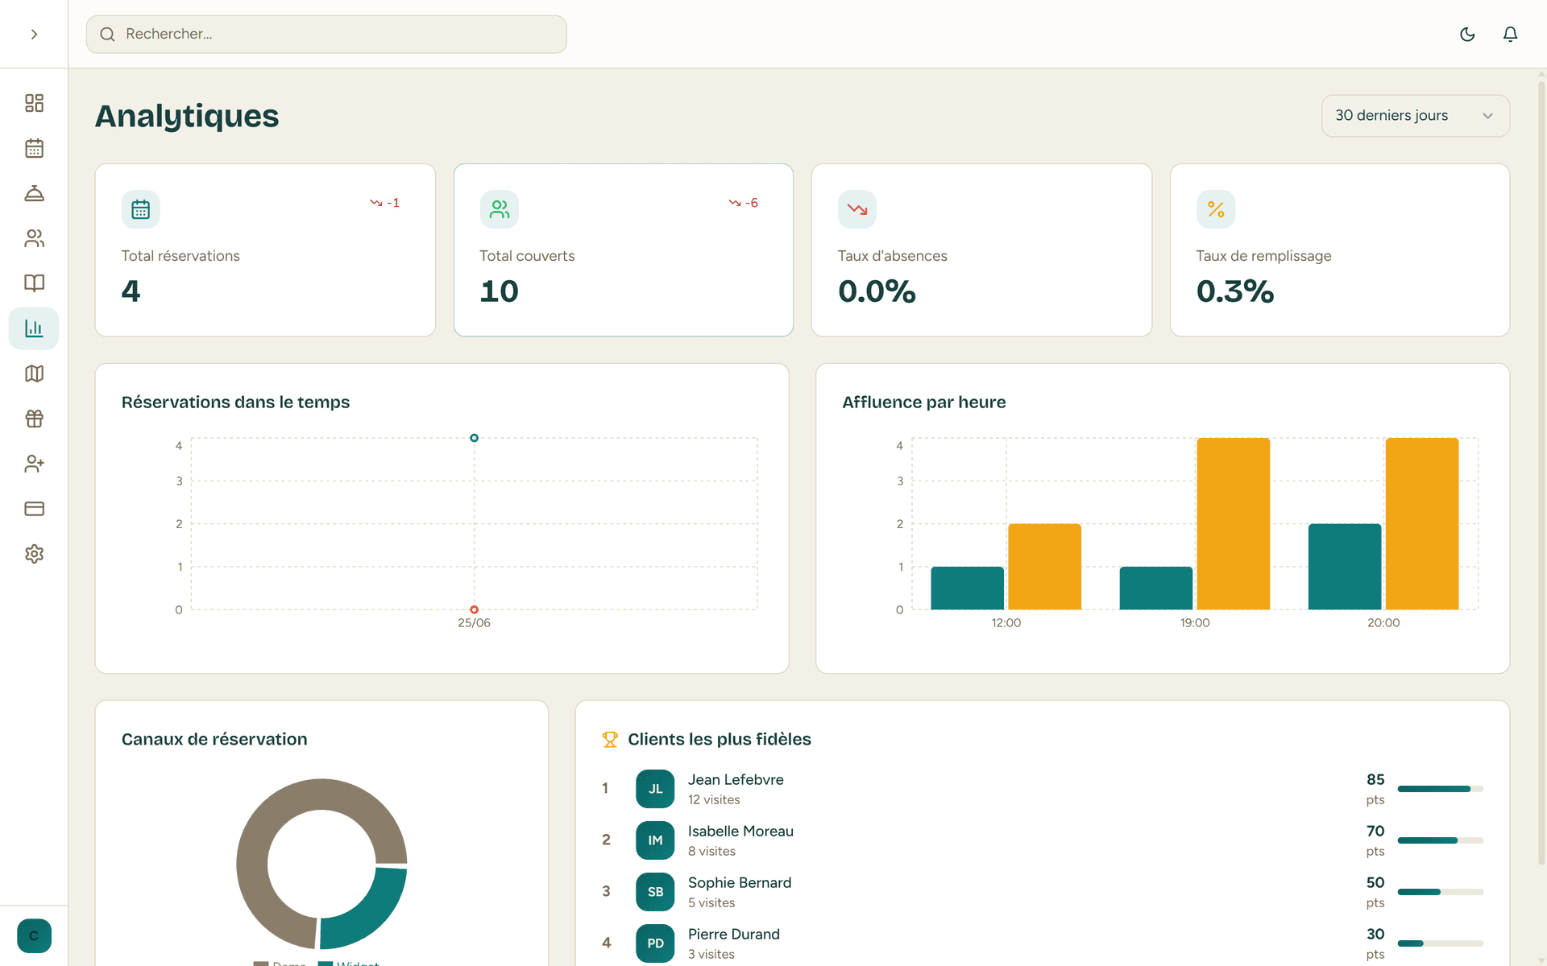Click the orange bar at 20:00
Screen dimensions: 1547x966
click(1421, 523)
